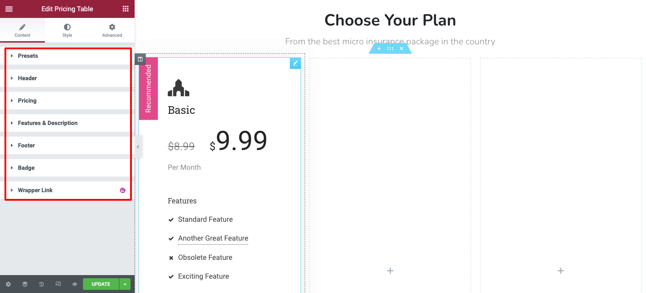Open the widgets grid panel
The image size is (646, 293).
click(125, 9)
